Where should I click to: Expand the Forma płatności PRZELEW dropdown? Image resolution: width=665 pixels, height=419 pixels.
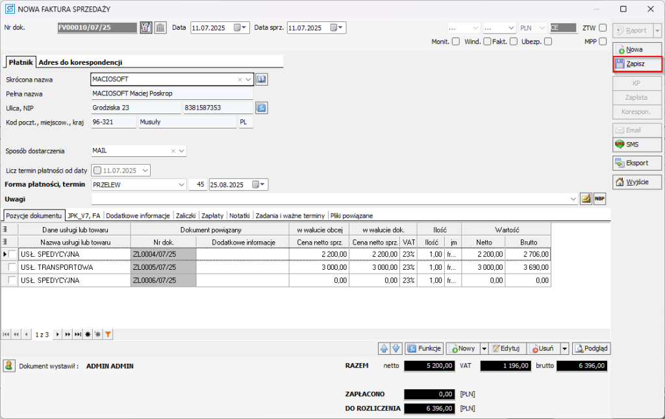point(181,185)
